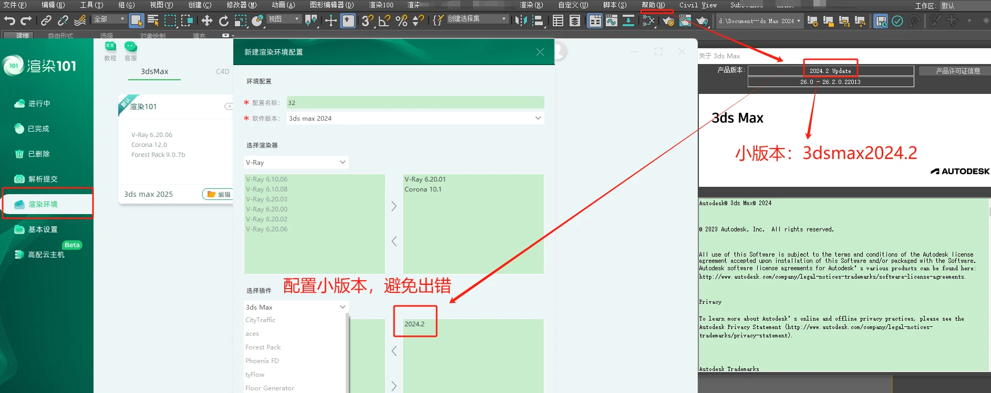Screen dimensions: 991x393
Task: Select the Scale tool
Action: (241, 21)
